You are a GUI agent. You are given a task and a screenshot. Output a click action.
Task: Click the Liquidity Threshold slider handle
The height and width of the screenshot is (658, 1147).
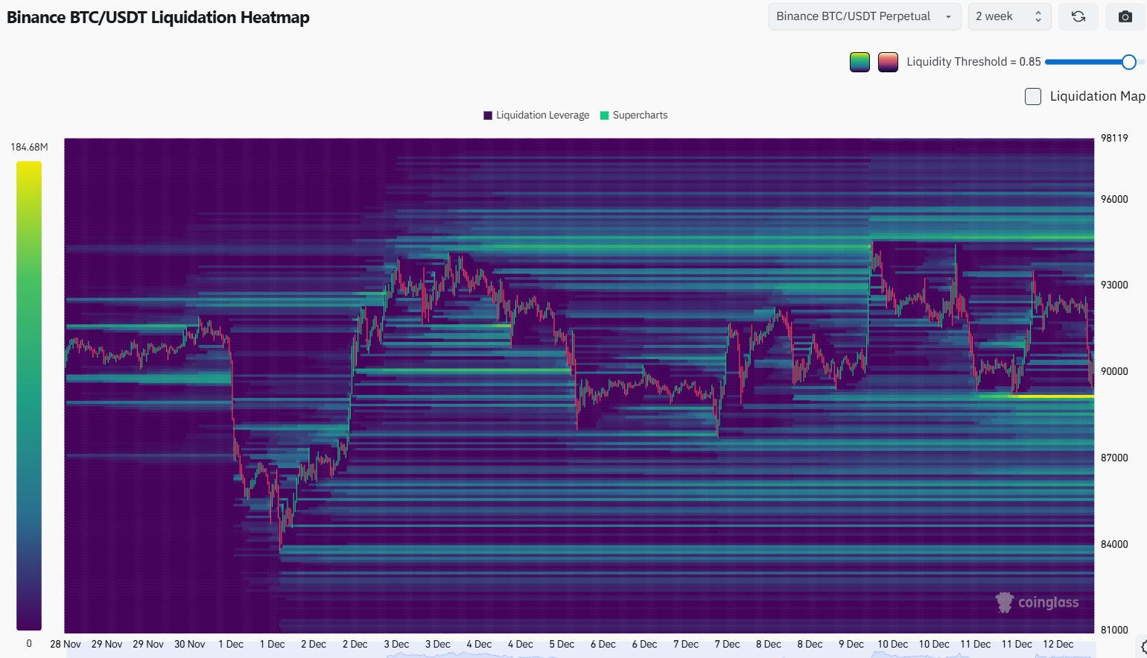point(1128,62)
